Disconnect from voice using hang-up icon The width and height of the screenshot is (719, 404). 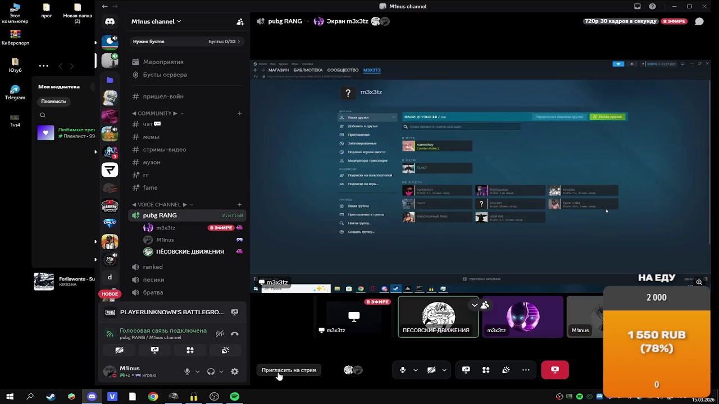click(235, 334)
